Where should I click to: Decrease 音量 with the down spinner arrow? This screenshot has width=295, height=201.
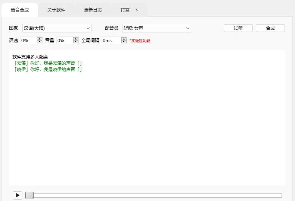click(x=76, y=42)
